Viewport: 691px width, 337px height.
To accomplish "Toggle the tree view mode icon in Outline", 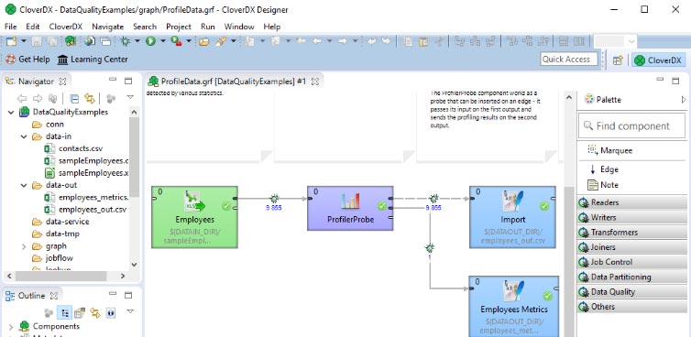I will [64, 313].
